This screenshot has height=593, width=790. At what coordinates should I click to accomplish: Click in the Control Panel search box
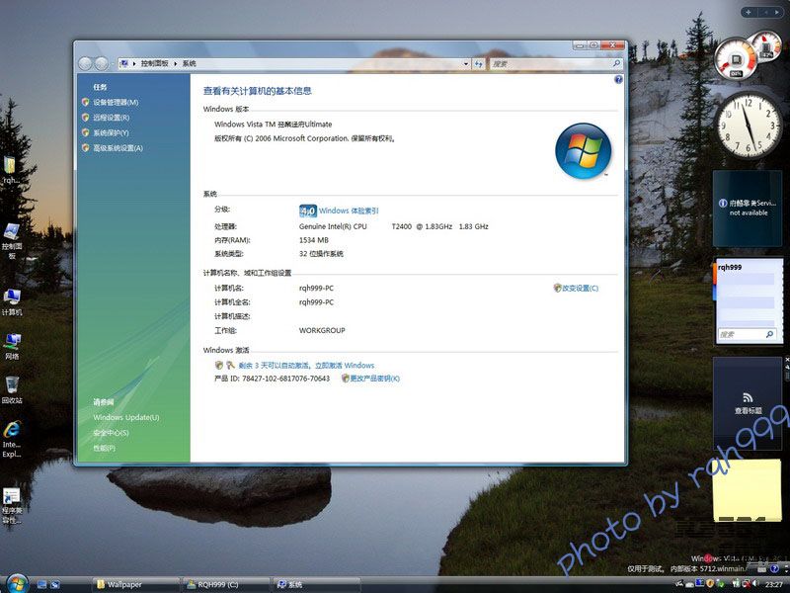click(x=550, y=63)
